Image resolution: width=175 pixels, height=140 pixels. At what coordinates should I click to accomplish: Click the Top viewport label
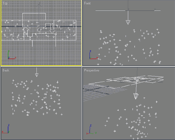5,3
